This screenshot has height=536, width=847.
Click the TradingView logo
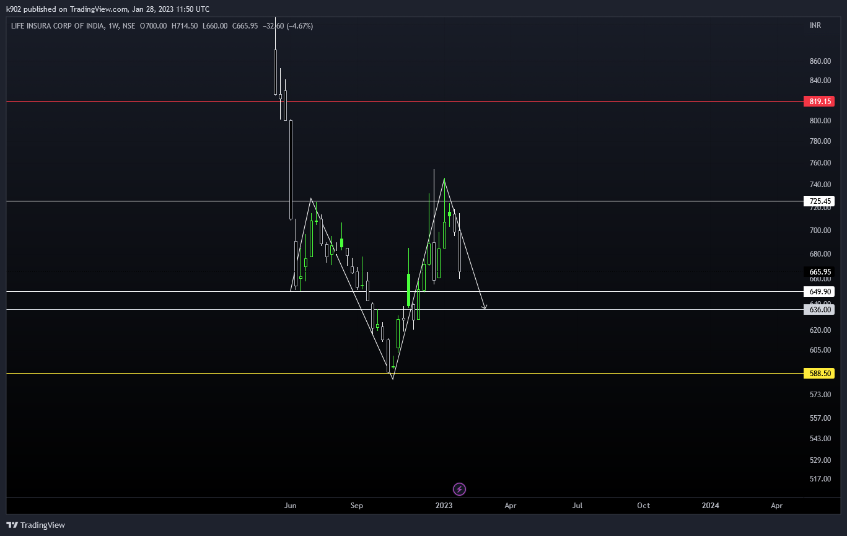37,525
